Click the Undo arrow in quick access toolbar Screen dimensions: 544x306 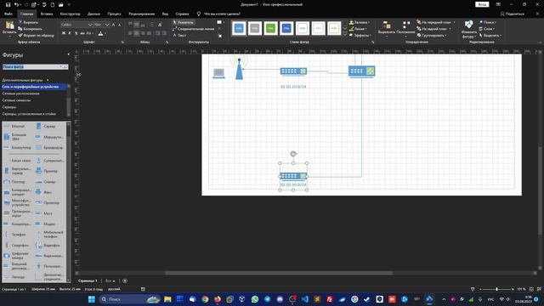16,4
